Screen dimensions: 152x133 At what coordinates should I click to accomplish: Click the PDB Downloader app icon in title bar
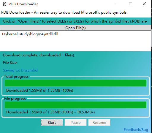pos(4,4)
